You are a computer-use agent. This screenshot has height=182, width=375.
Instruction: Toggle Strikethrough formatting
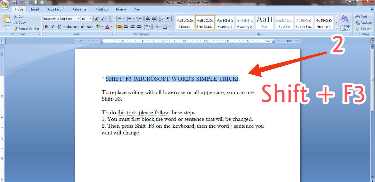[69, 27]
